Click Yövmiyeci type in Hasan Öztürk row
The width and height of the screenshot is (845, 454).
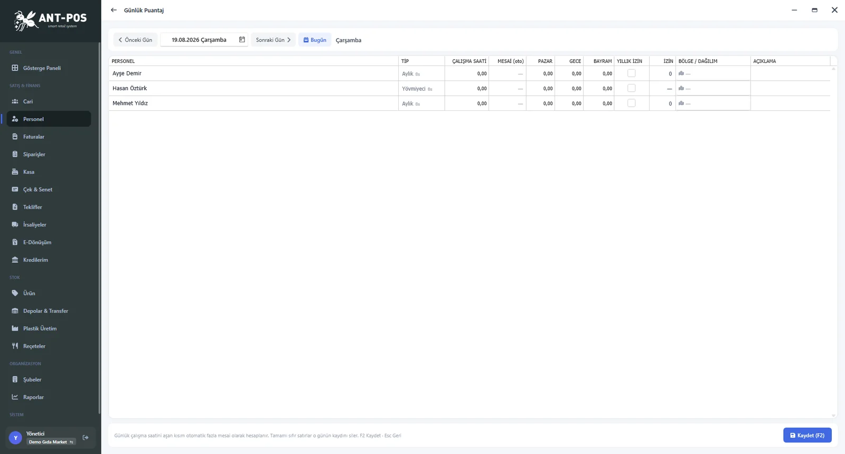pos(414,89)
